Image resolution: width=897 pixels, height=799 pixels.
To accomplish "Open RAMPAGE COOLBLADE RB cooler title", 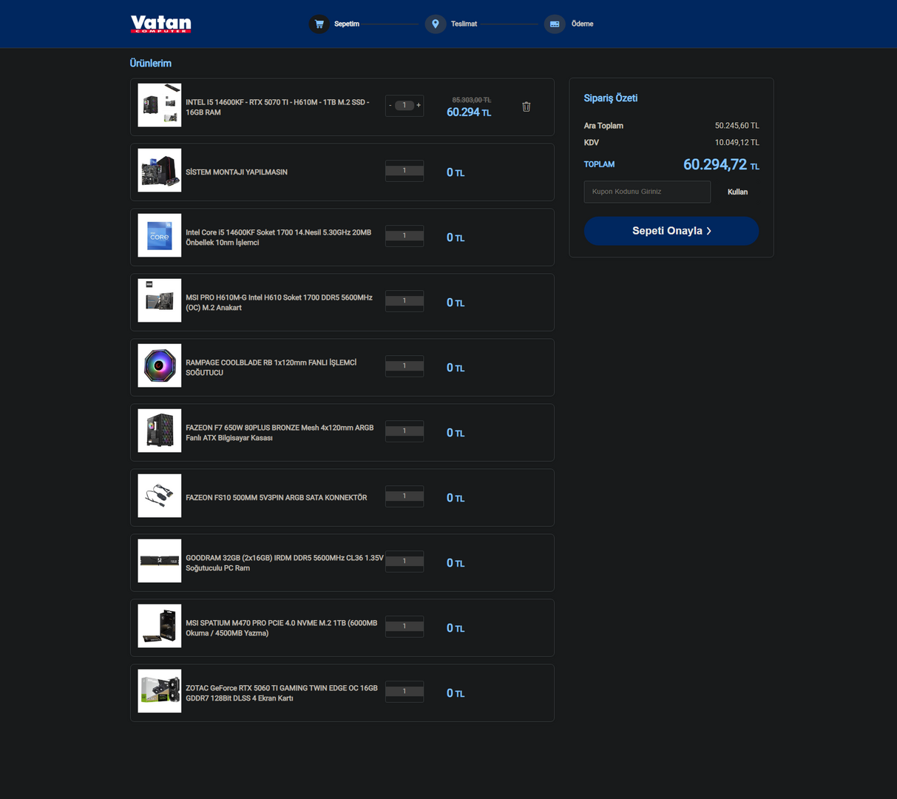I will [271, 368].
